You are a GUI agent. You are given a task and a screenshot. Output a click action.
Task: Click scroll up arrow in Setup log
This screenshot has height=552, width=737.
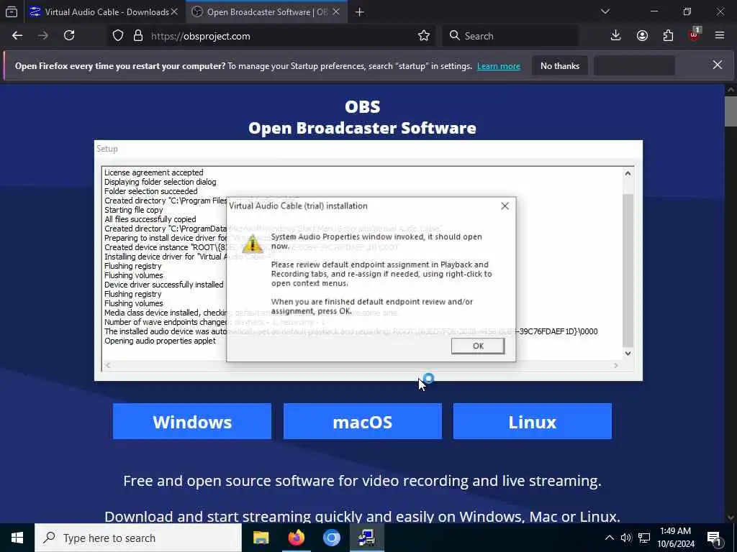coord(628,174)
